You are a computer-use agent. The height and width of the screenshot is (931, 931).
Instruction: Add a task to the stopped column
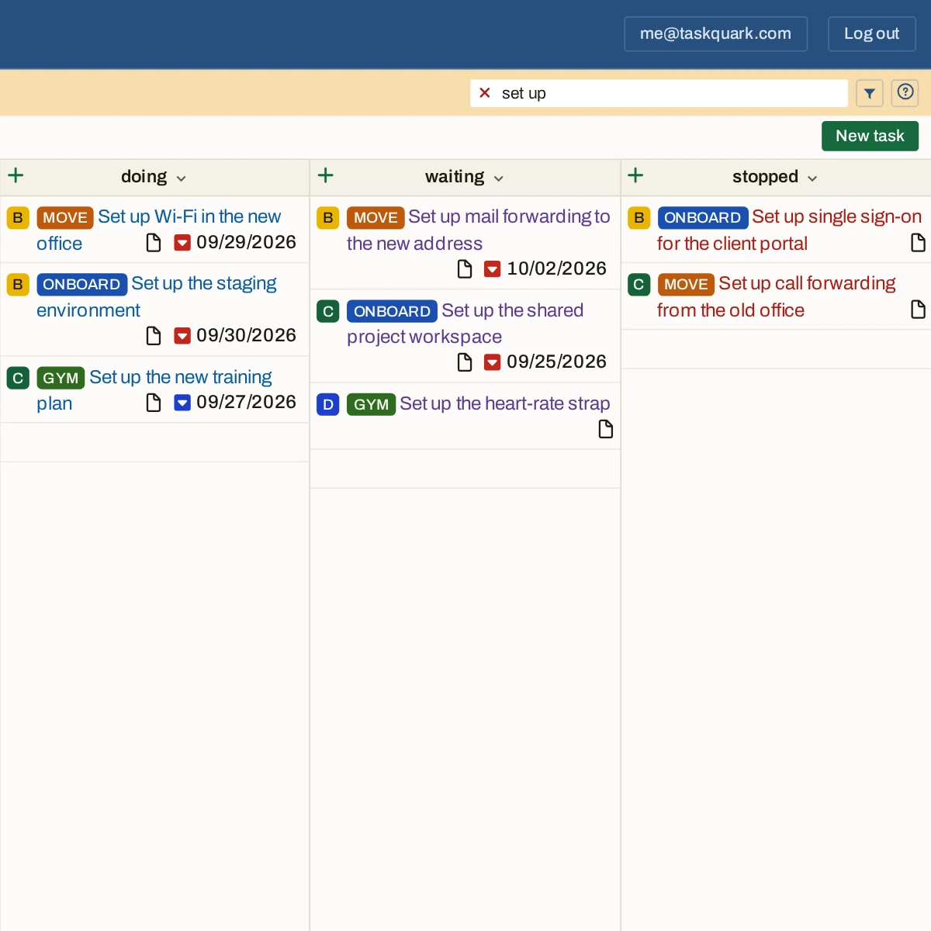click(x=635, y=175)
